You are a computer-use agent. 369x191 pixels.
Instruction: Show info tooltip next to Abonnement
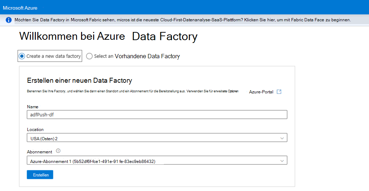[58, 151]
